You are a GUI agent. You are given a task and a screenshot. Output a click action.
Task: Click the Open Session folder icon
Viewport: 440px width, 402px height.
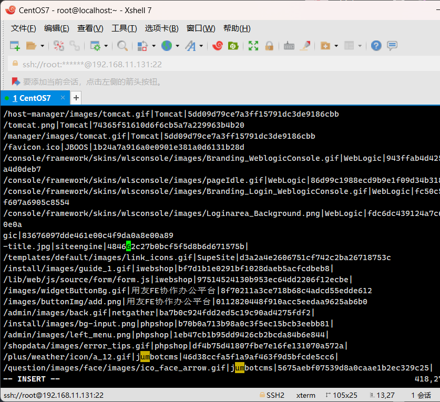point(32,46)
